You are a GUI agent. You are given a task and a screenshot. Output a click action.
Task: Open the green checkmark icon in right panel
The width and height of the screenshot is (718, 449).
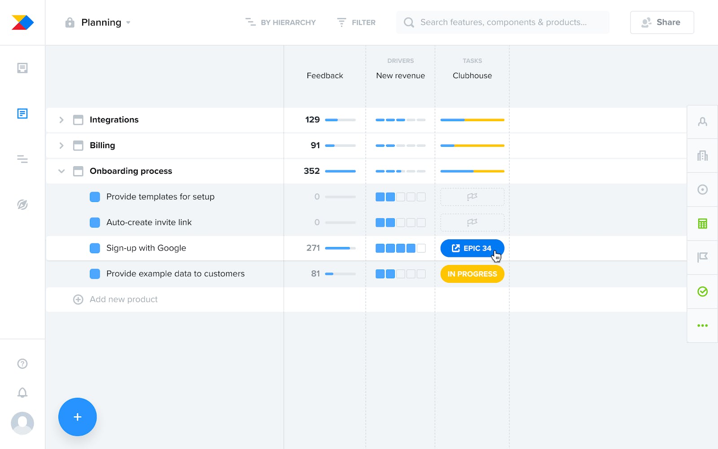[702, 292]
